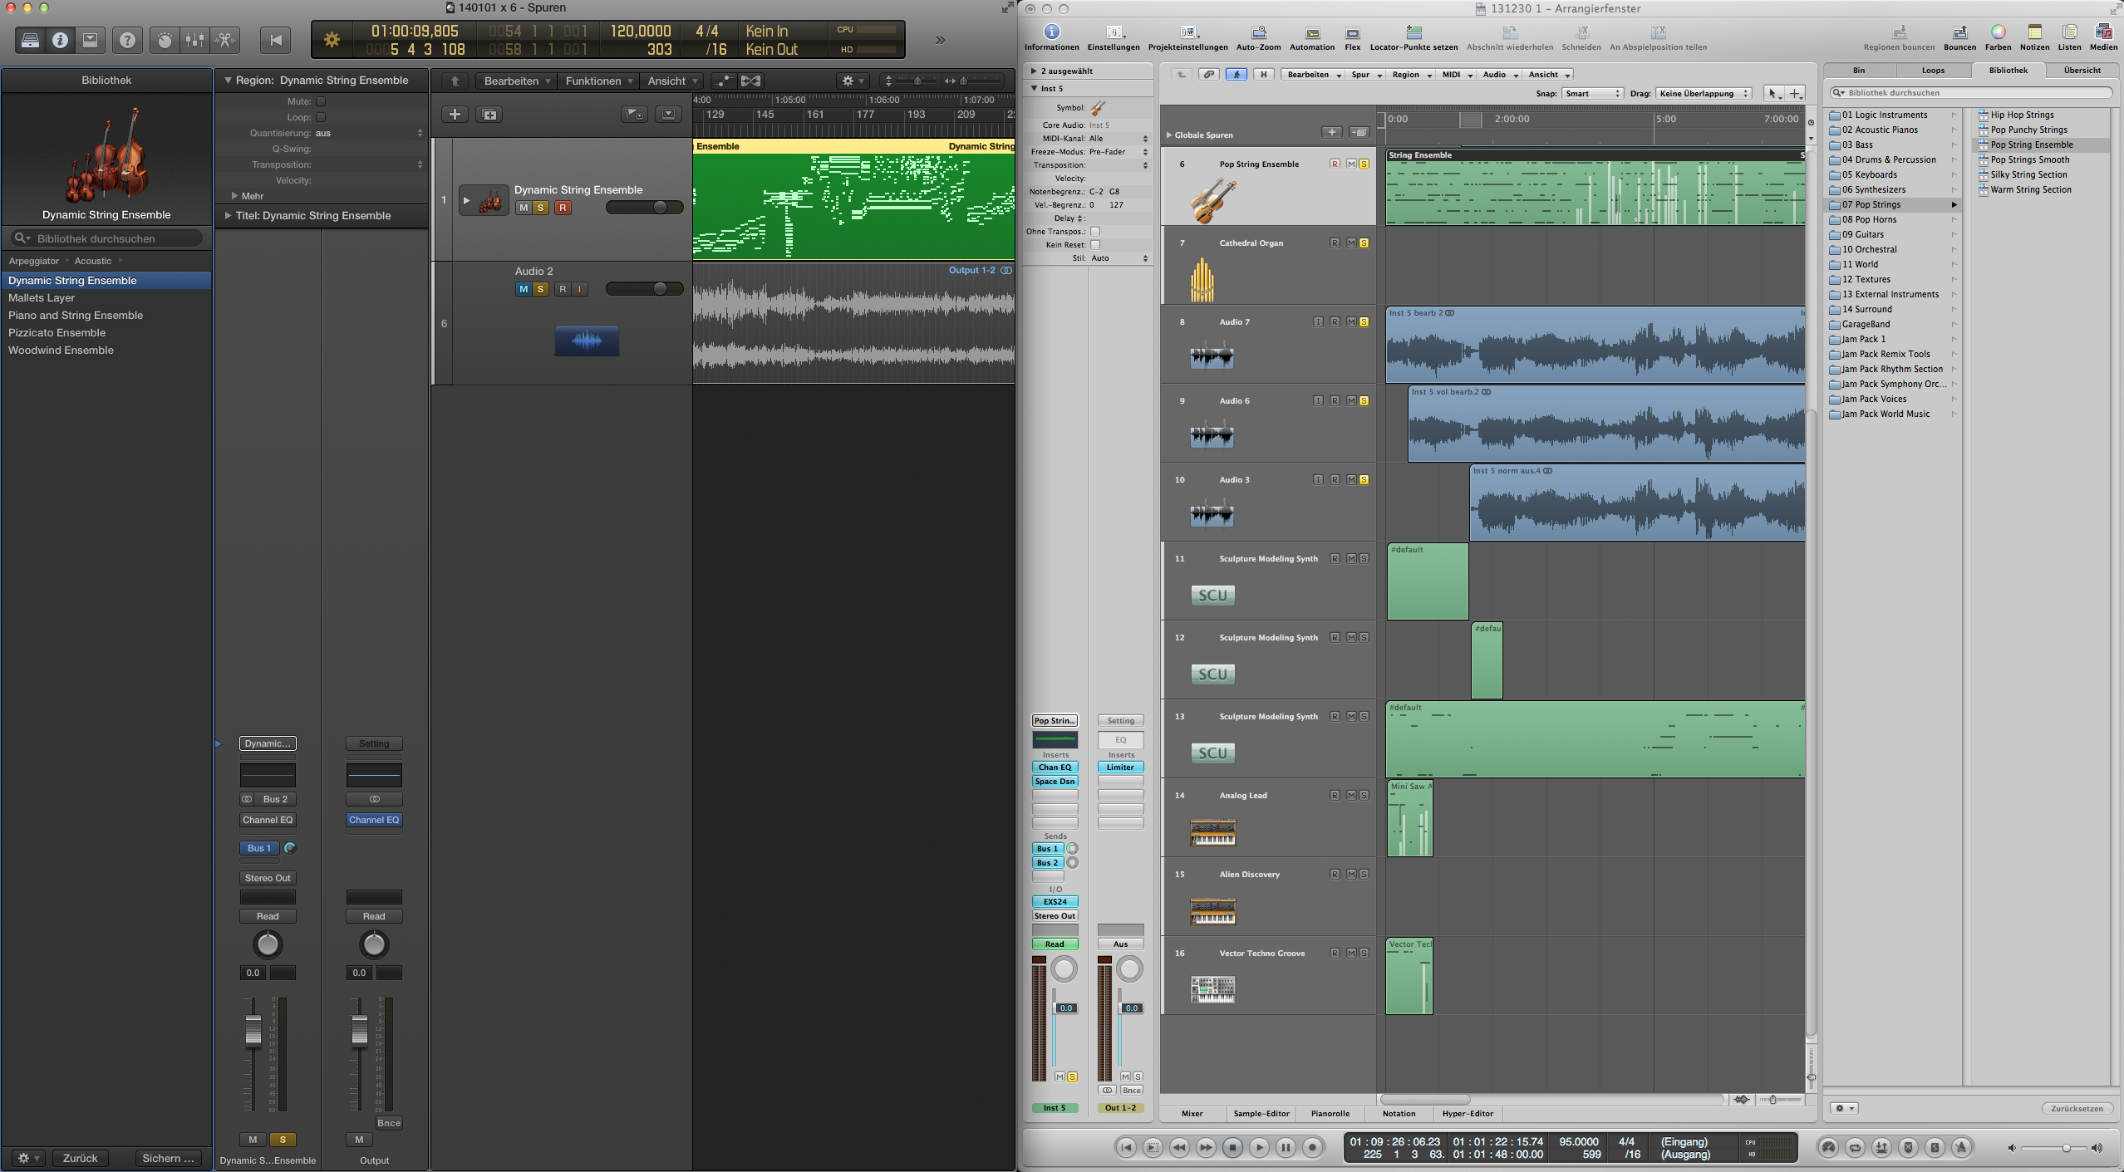Toggle Auto-Zoom in the toolbar
2124x1172 pixels.
1259,37
